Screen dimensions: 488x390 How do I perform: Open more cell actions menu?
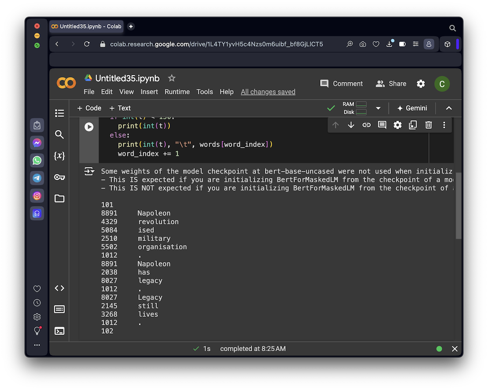click(x=444, y=125)
